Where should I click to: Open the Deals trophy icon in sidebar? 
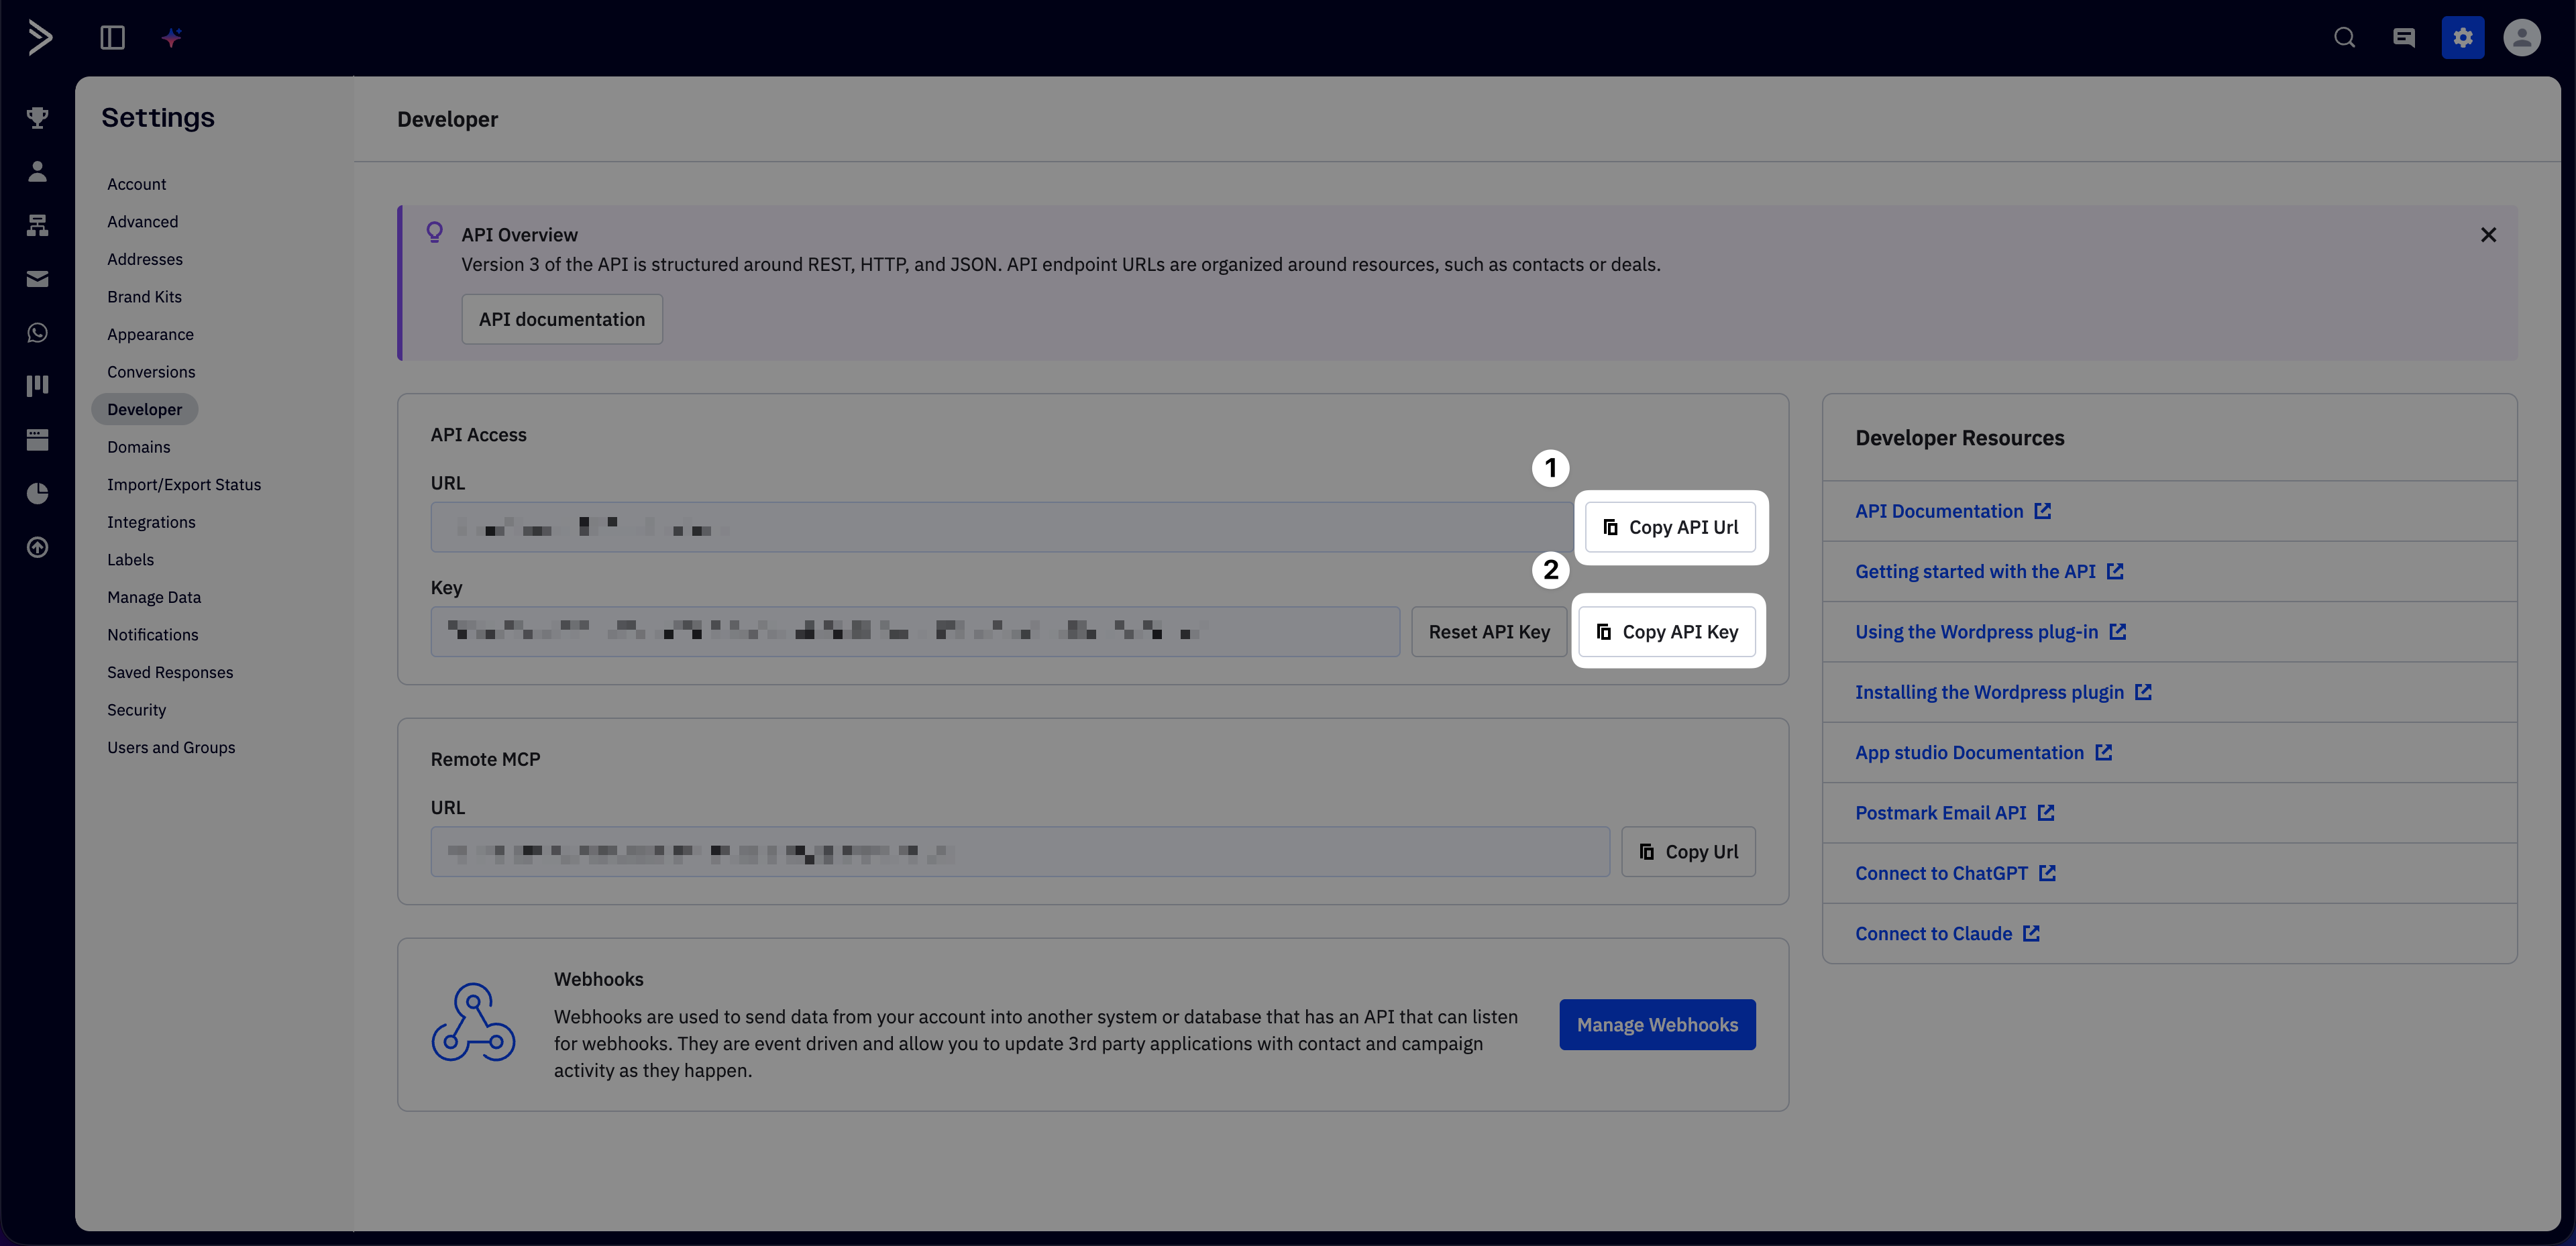(x=38, y=118)
